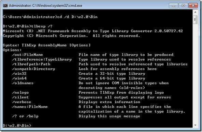This screenshot has width=202, height=132.
Task: Click the /verbose option text
Action: coord(21,102)
